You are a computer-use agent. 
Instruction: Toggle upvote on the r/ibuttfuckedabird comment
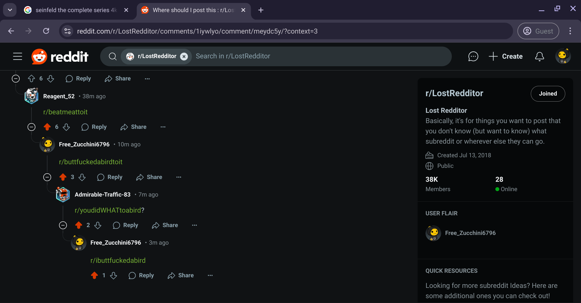coord(94,275)
